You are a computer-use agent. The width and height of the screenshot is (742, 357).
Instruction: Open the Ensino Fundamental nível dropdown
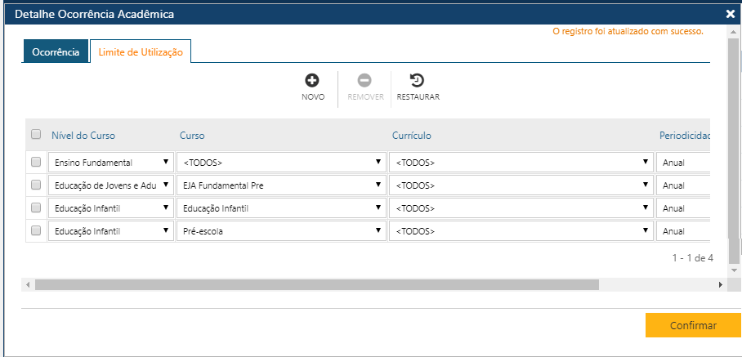(x=111, y=163)
